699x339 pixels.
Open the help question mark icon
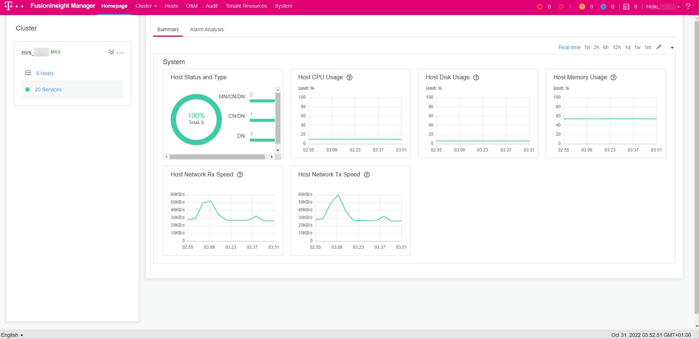point(688,6)
